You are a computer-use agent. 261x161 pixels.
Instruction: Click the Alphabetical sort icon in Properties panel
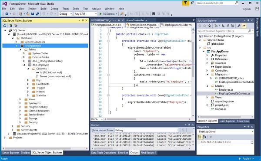[x=204, y=137]
